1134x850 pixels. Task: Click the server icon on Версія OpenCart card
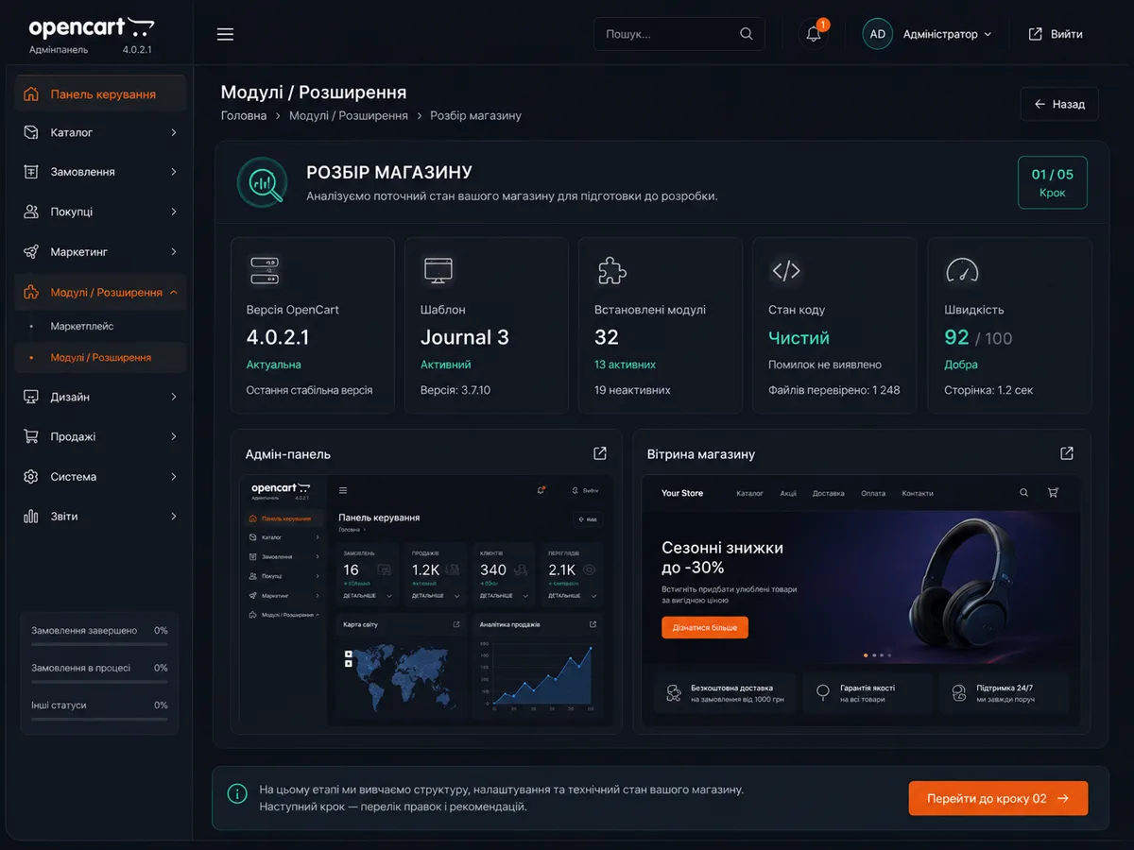click(264, 271)
